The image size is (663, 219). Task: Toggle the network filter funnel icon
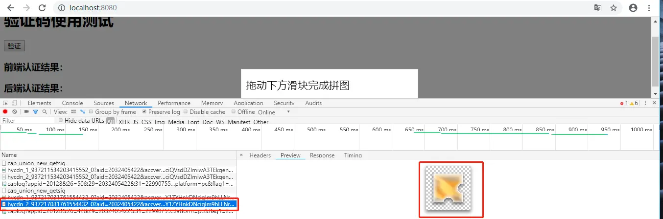click(35, 112)
